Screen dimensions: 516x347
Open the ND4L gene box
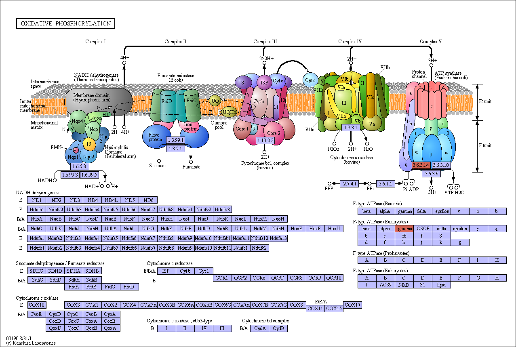[x=111, y=200]
